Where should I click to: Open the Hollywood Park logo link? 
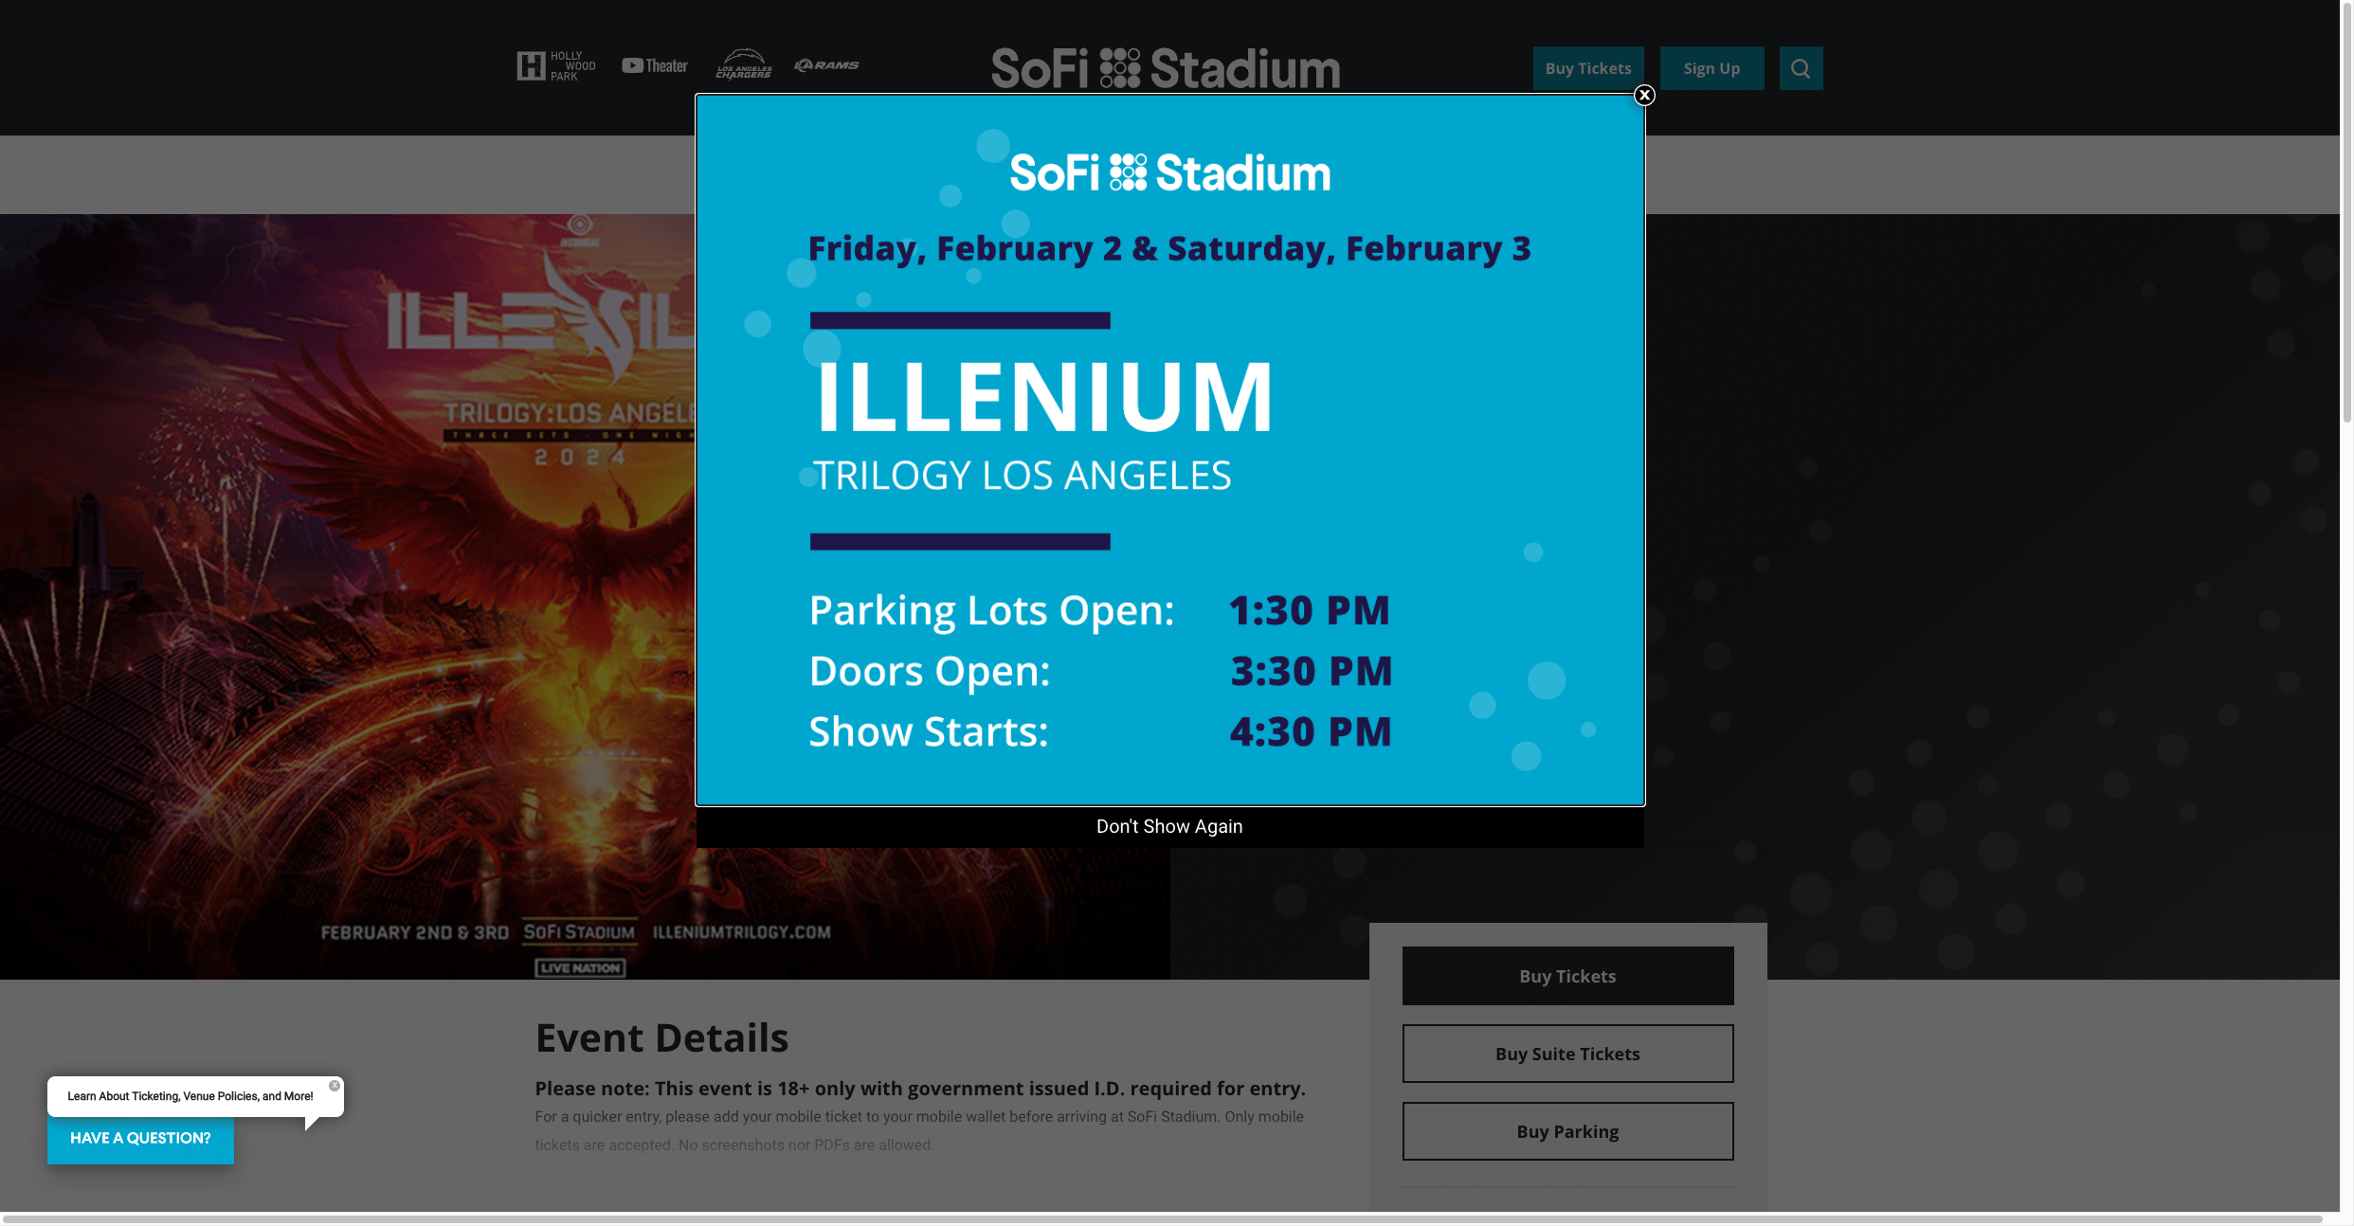[556, 65]
